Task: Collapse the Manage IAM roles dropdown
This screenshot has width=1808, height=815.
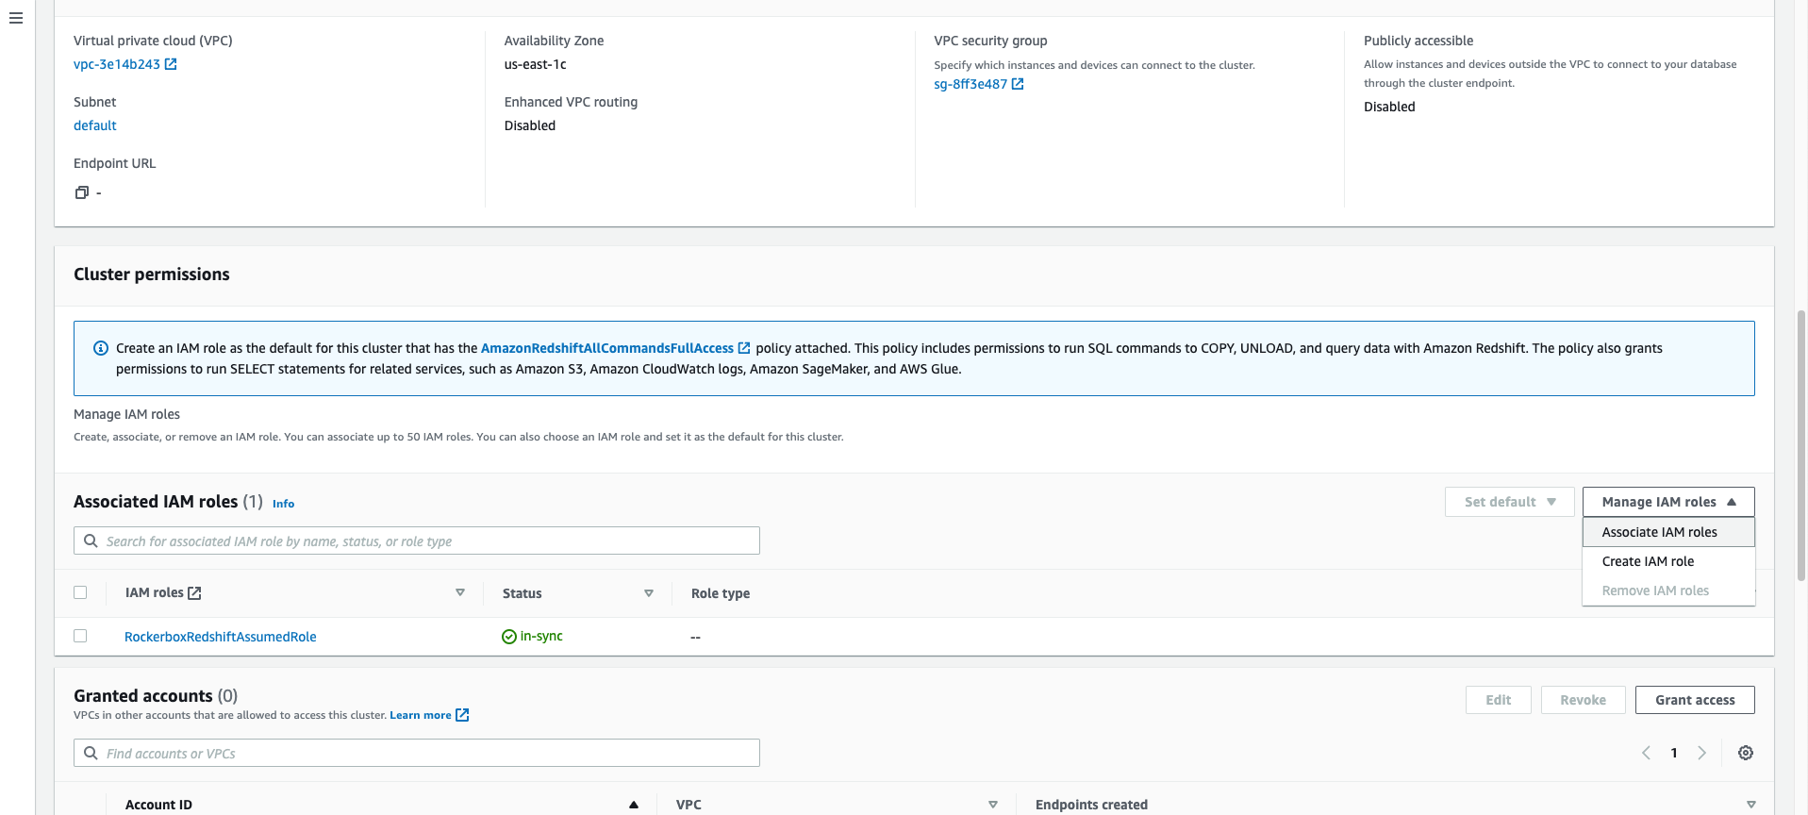Action: point(1668,502)
